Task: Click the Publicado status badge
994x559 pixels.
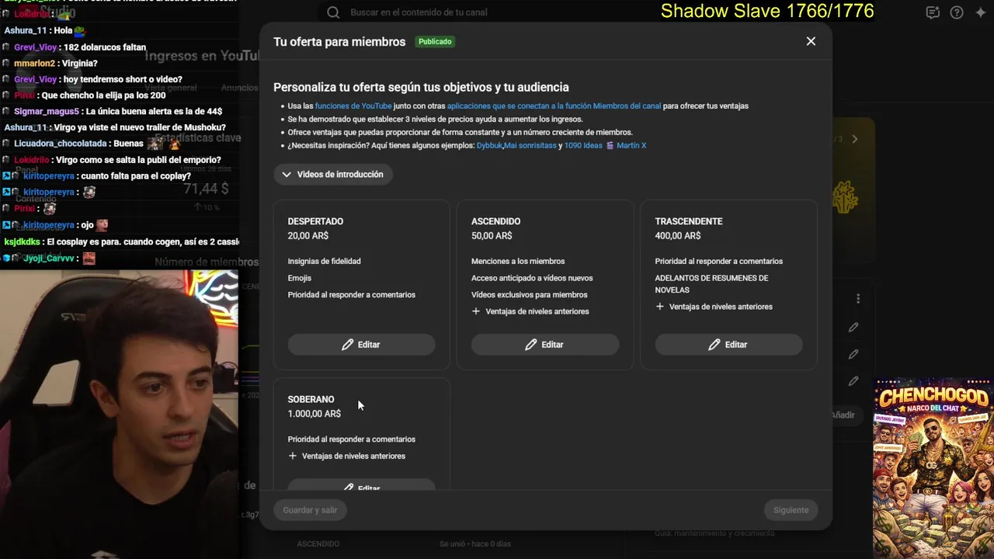Action: (435, 42)
